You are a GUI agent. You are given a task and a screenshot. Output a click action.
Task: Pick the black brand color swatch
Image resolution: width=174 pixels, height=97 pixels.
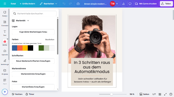pyautogui.click(x=30, y=48)
